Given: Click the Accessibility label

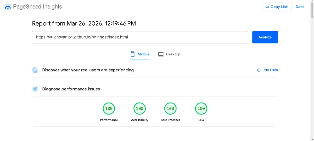Looking at the screenshot, I should 140,120.
